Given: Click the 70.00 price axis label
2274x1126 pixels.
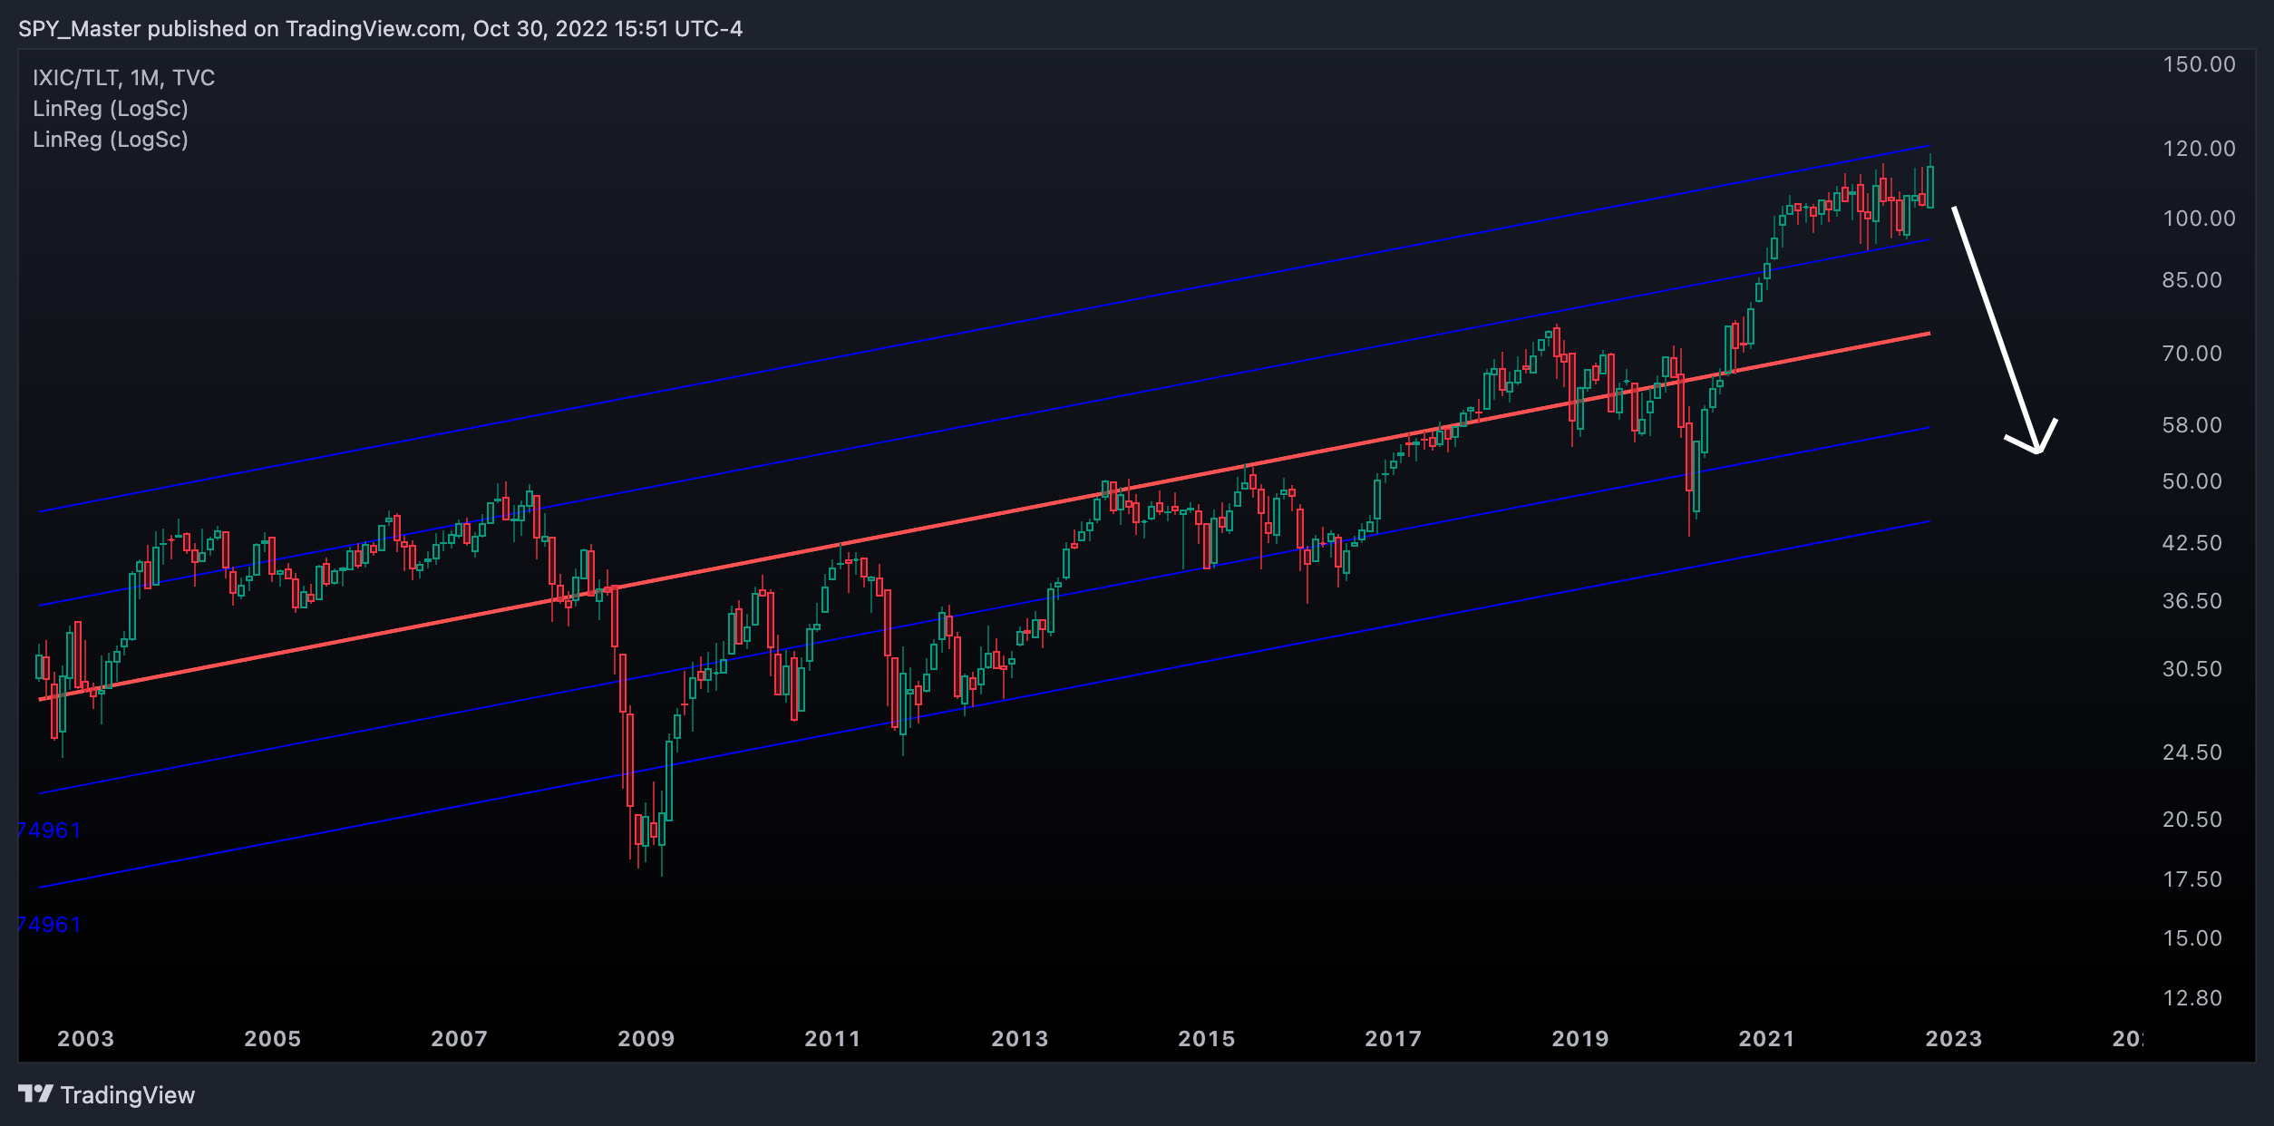Looking at the screenshot, I should click(x=2192, y=354).
